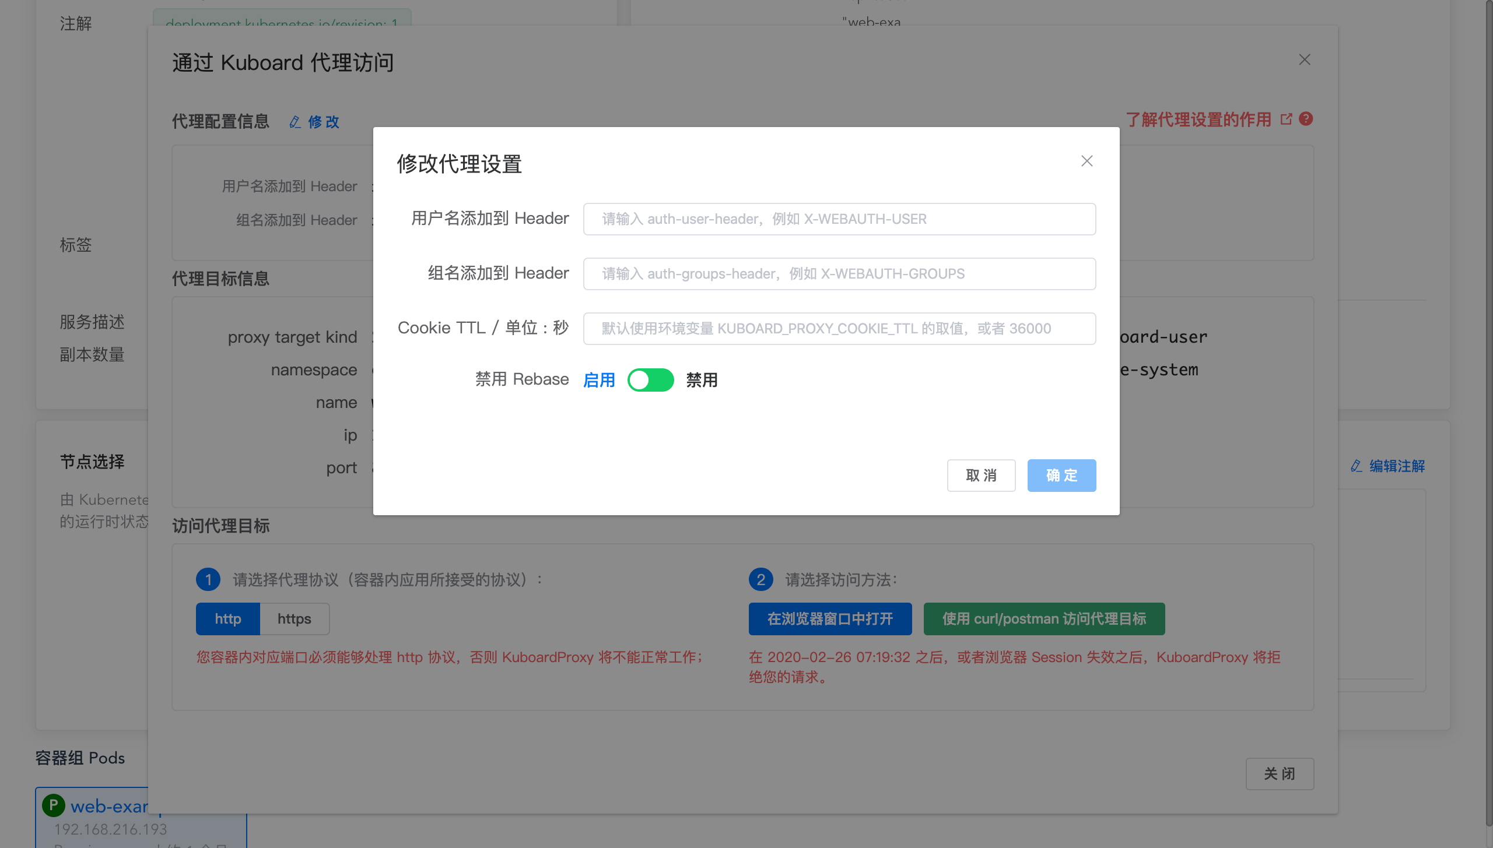
Task: Click the 用户名添加到 Header input field
Action: coord(839,219)
